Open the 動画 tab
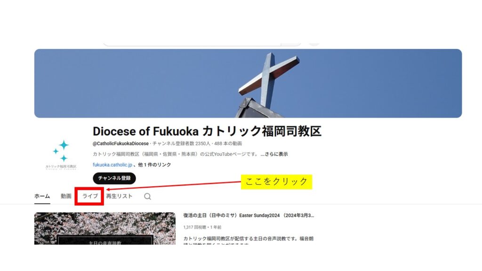The width and height of the screenshot is (482, 271). click(x=66, y=196)
